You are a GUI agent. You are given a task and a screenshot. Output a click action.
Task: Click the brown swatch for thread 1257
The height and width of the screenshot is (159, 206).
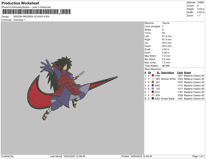153,82
